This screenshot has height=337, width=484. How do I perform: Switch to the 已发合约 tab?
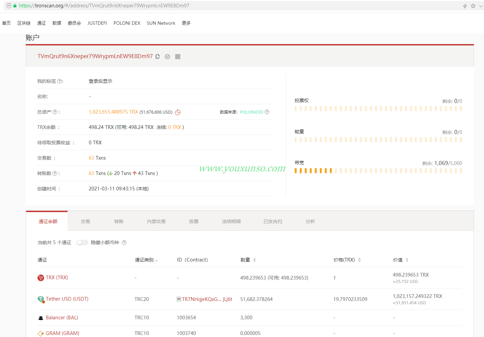[273, 221]
